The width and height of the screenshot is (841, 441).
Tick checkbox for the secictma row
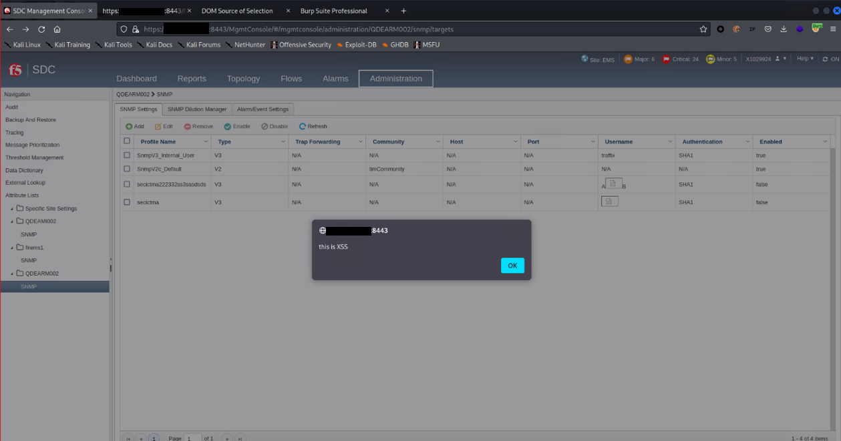point(127,202)
